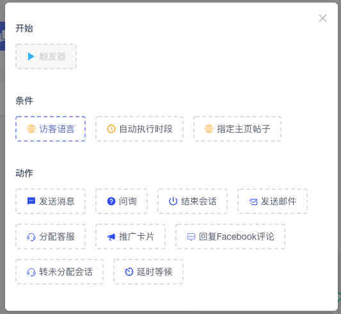Click the megaphone icon for 推广卡片
Viewport: 341px width, 314px height.
(111, 236)
